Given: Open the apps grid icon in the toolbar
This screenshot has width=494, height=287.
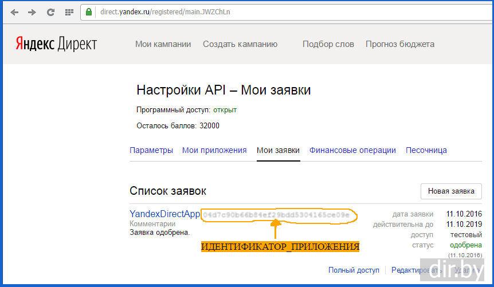Looking at the screenshot, I should tap(69, 12).
